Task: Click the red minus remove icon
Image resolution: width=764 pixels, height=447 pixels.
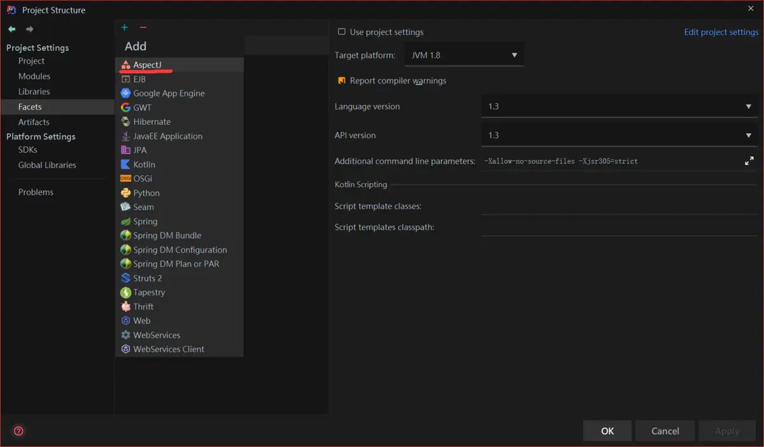Action: (x=143, y=27)
